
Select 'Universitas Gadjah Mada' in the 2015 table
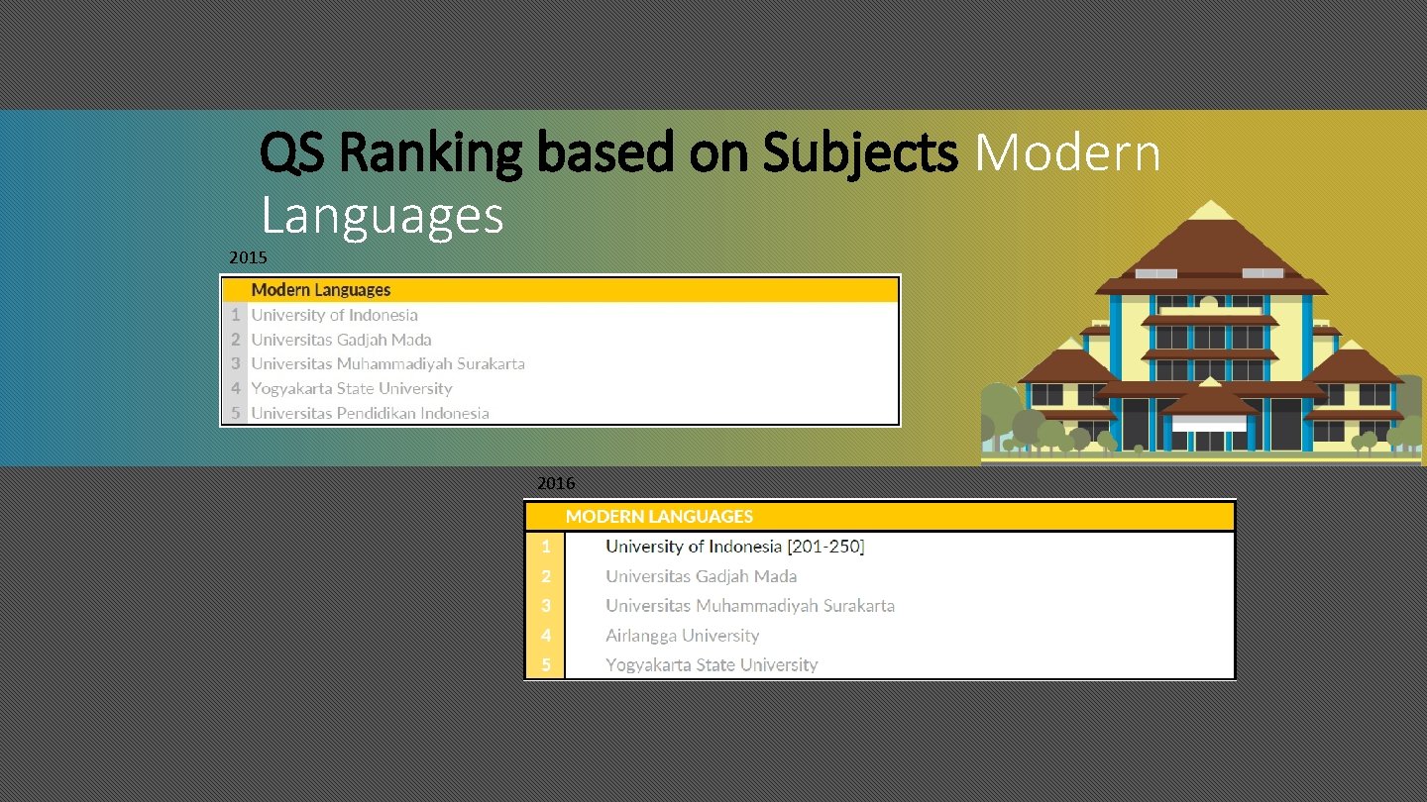tap(342, 340)
